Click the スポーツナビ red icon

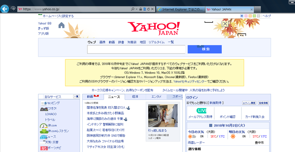click(44, 148)
